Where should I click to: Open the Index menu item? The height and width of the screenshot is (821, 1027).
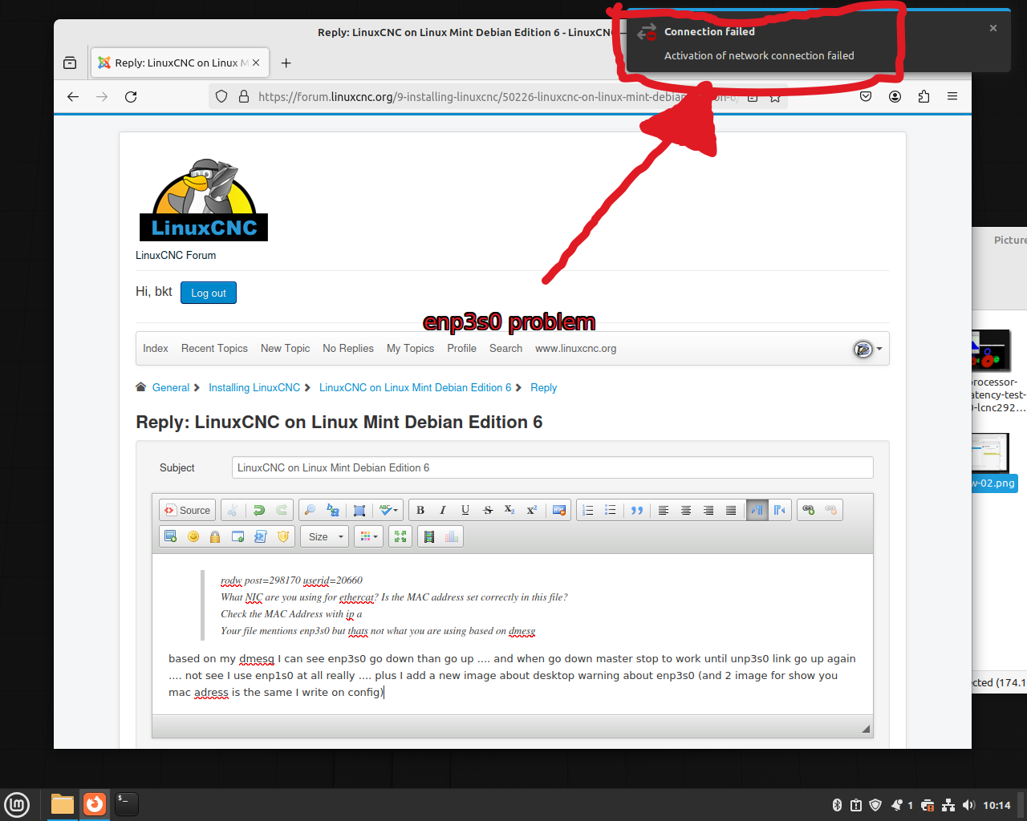pyautogui.click(x=156, y=348)
